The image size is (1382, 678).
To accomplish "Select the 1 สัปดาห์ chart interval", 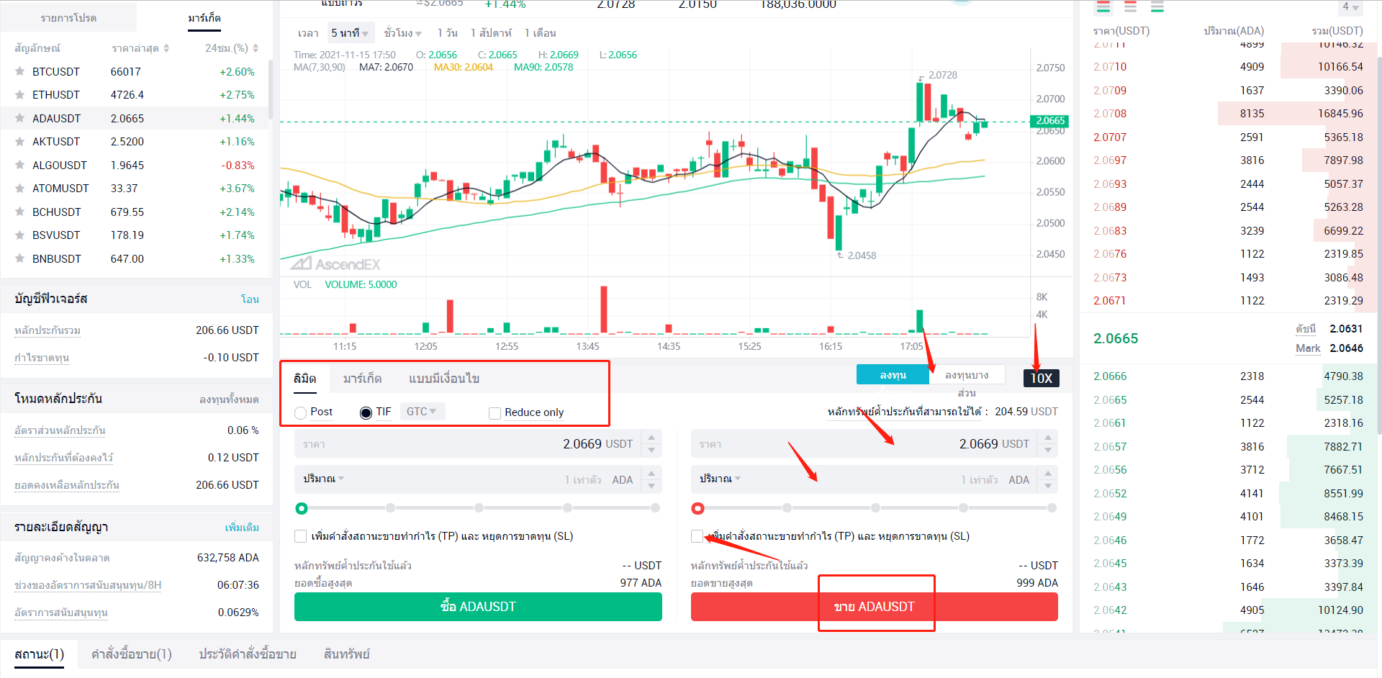I will click(491, 33).
